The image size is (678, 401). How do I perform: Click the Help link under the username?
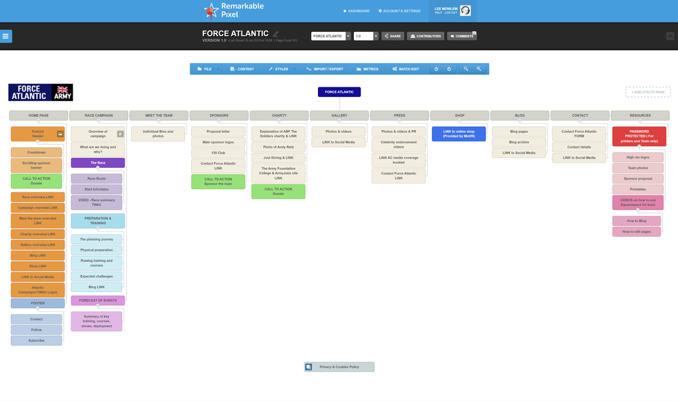point(438,12)
